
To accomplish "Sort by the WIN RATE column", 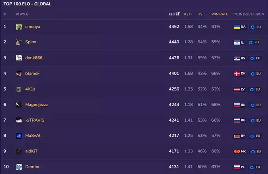I will coord(220,14).
